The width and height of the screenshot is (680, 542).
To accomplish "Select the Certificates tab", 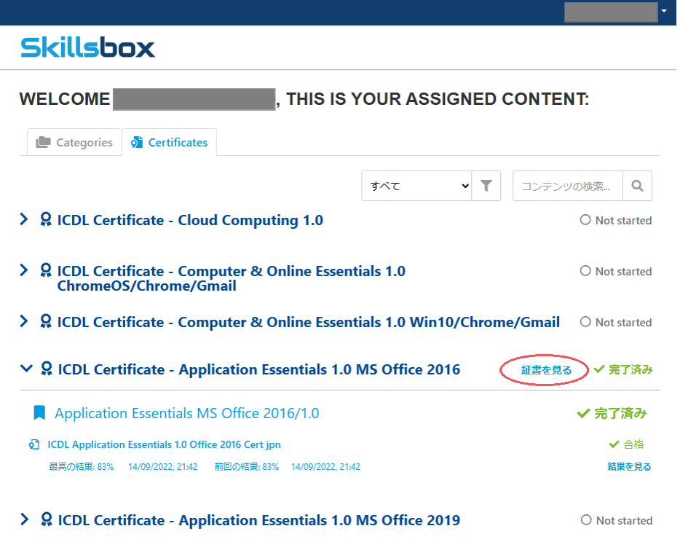I will coord(169,142).
